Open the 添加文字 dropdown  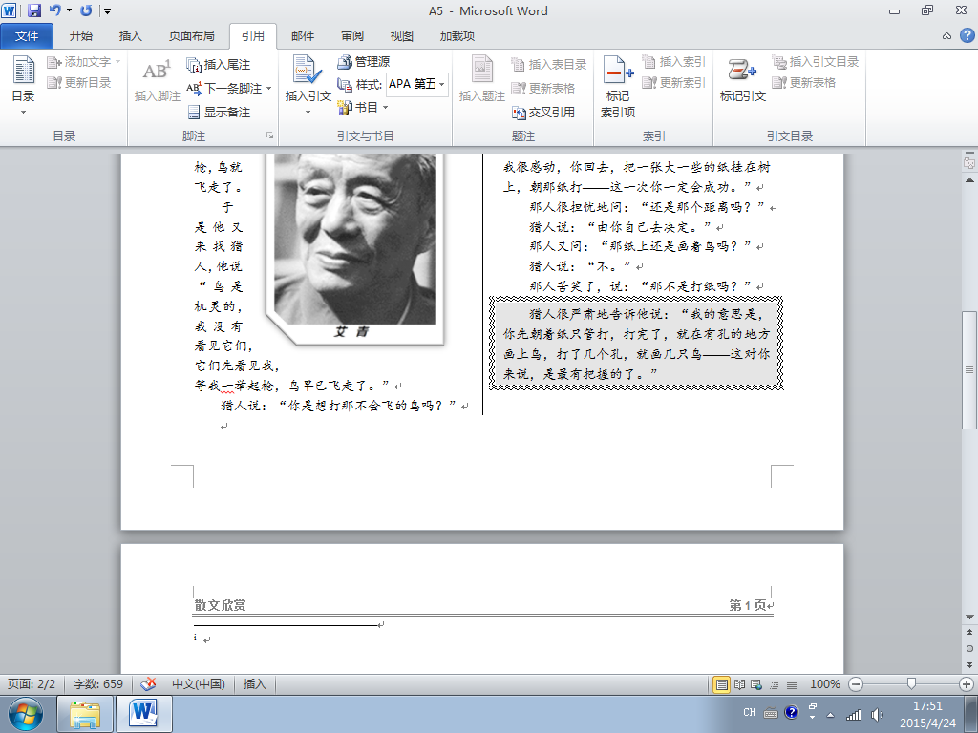[x=84, y=62]
